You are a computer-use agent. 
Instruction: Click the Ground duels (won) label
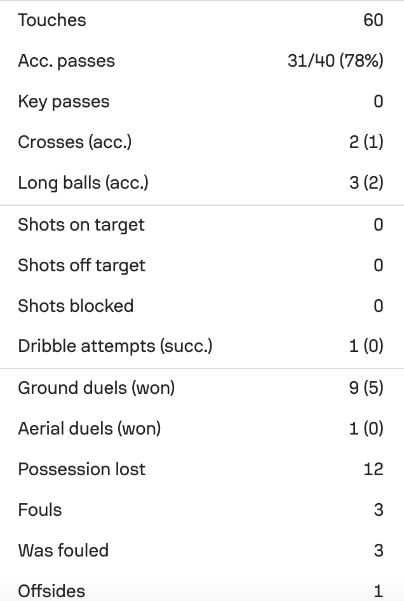[97, 388]
